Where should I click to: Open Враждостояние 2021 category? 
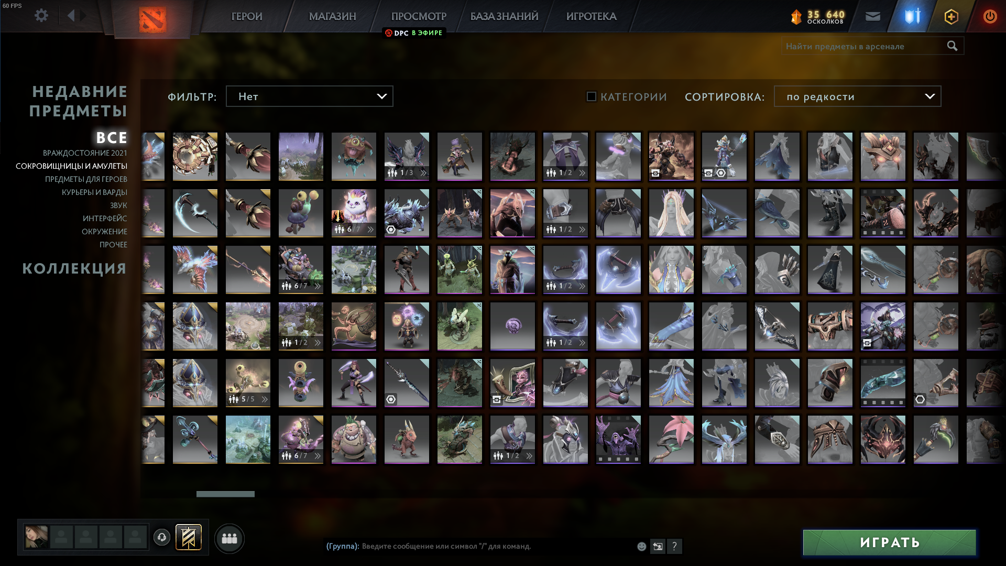85,153
